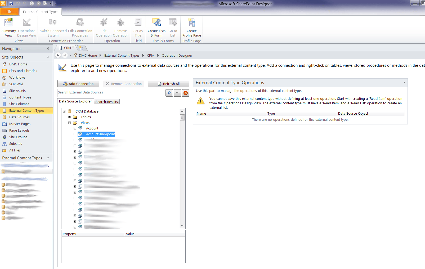Open Lists and Libraries in Site Objects
Viewport: 425px width, 269px height.
23,71
